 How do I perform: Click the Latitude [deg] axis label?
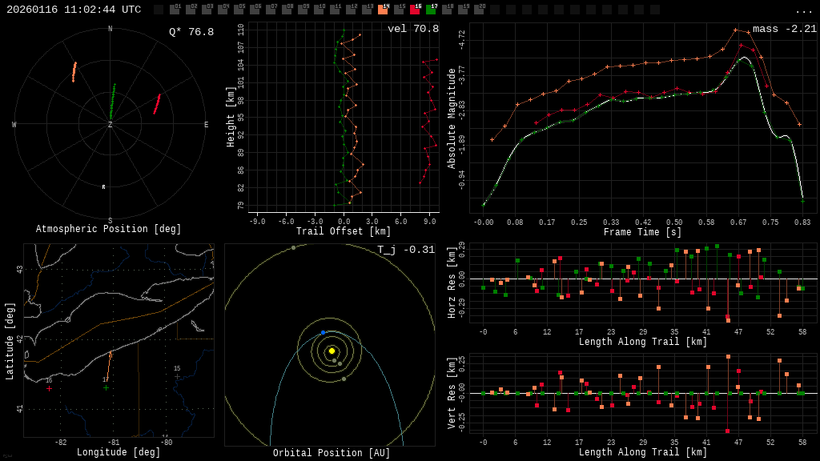tap(10, 341)
